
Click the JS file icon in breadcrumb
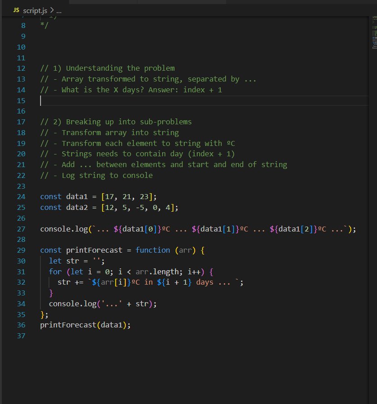(x=16, y=10)
